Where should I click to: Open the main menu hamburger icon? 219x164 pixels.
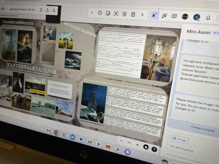[41, 10]
